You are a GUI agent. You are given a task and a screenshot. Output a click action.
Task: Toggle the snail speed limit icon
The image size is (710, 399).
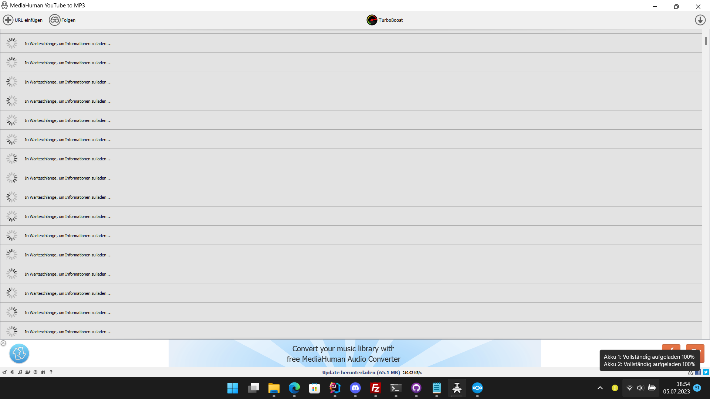28,372
